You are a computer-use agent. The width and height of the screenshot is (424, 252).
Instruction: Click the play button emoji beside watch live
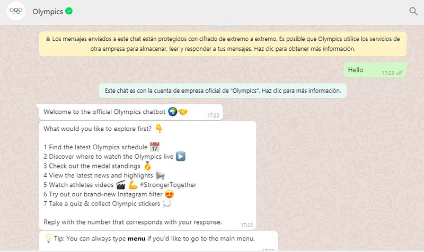click(180, 156)
